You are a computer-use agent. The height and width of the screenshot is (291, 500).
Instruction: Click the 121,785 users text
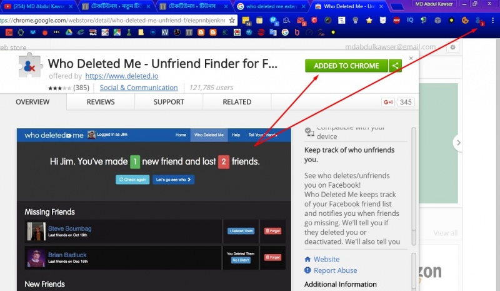coord(211,88)
